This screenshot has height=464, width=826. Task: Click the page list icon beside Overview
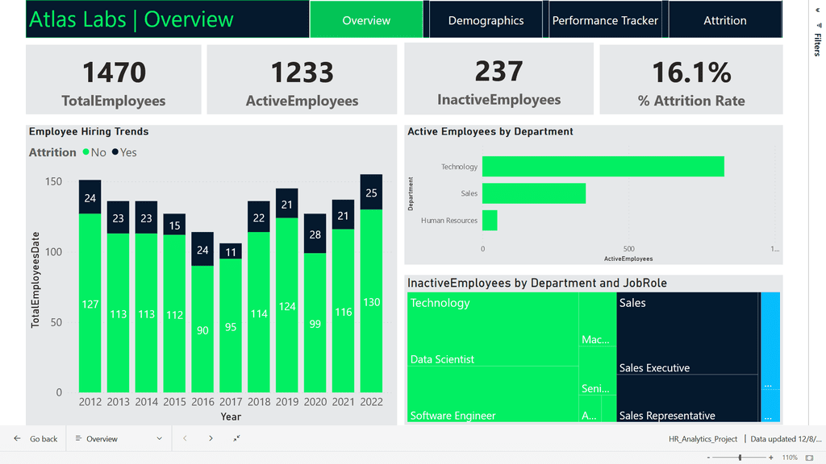pyautogui.click(x=78, y=438)
